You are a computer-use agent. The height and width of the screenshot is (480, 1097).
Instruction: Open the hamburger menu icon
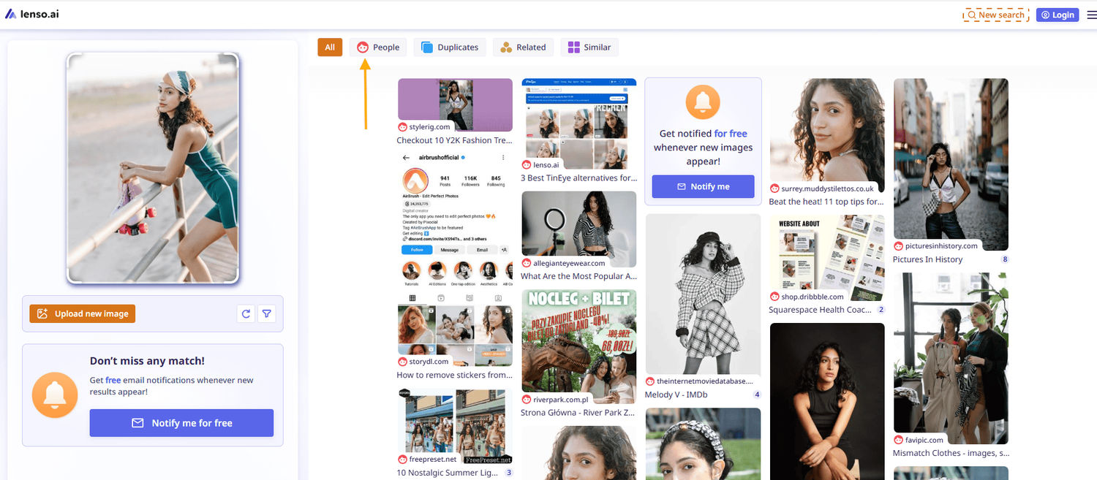pyautogui.click(x=1091, y=15)
